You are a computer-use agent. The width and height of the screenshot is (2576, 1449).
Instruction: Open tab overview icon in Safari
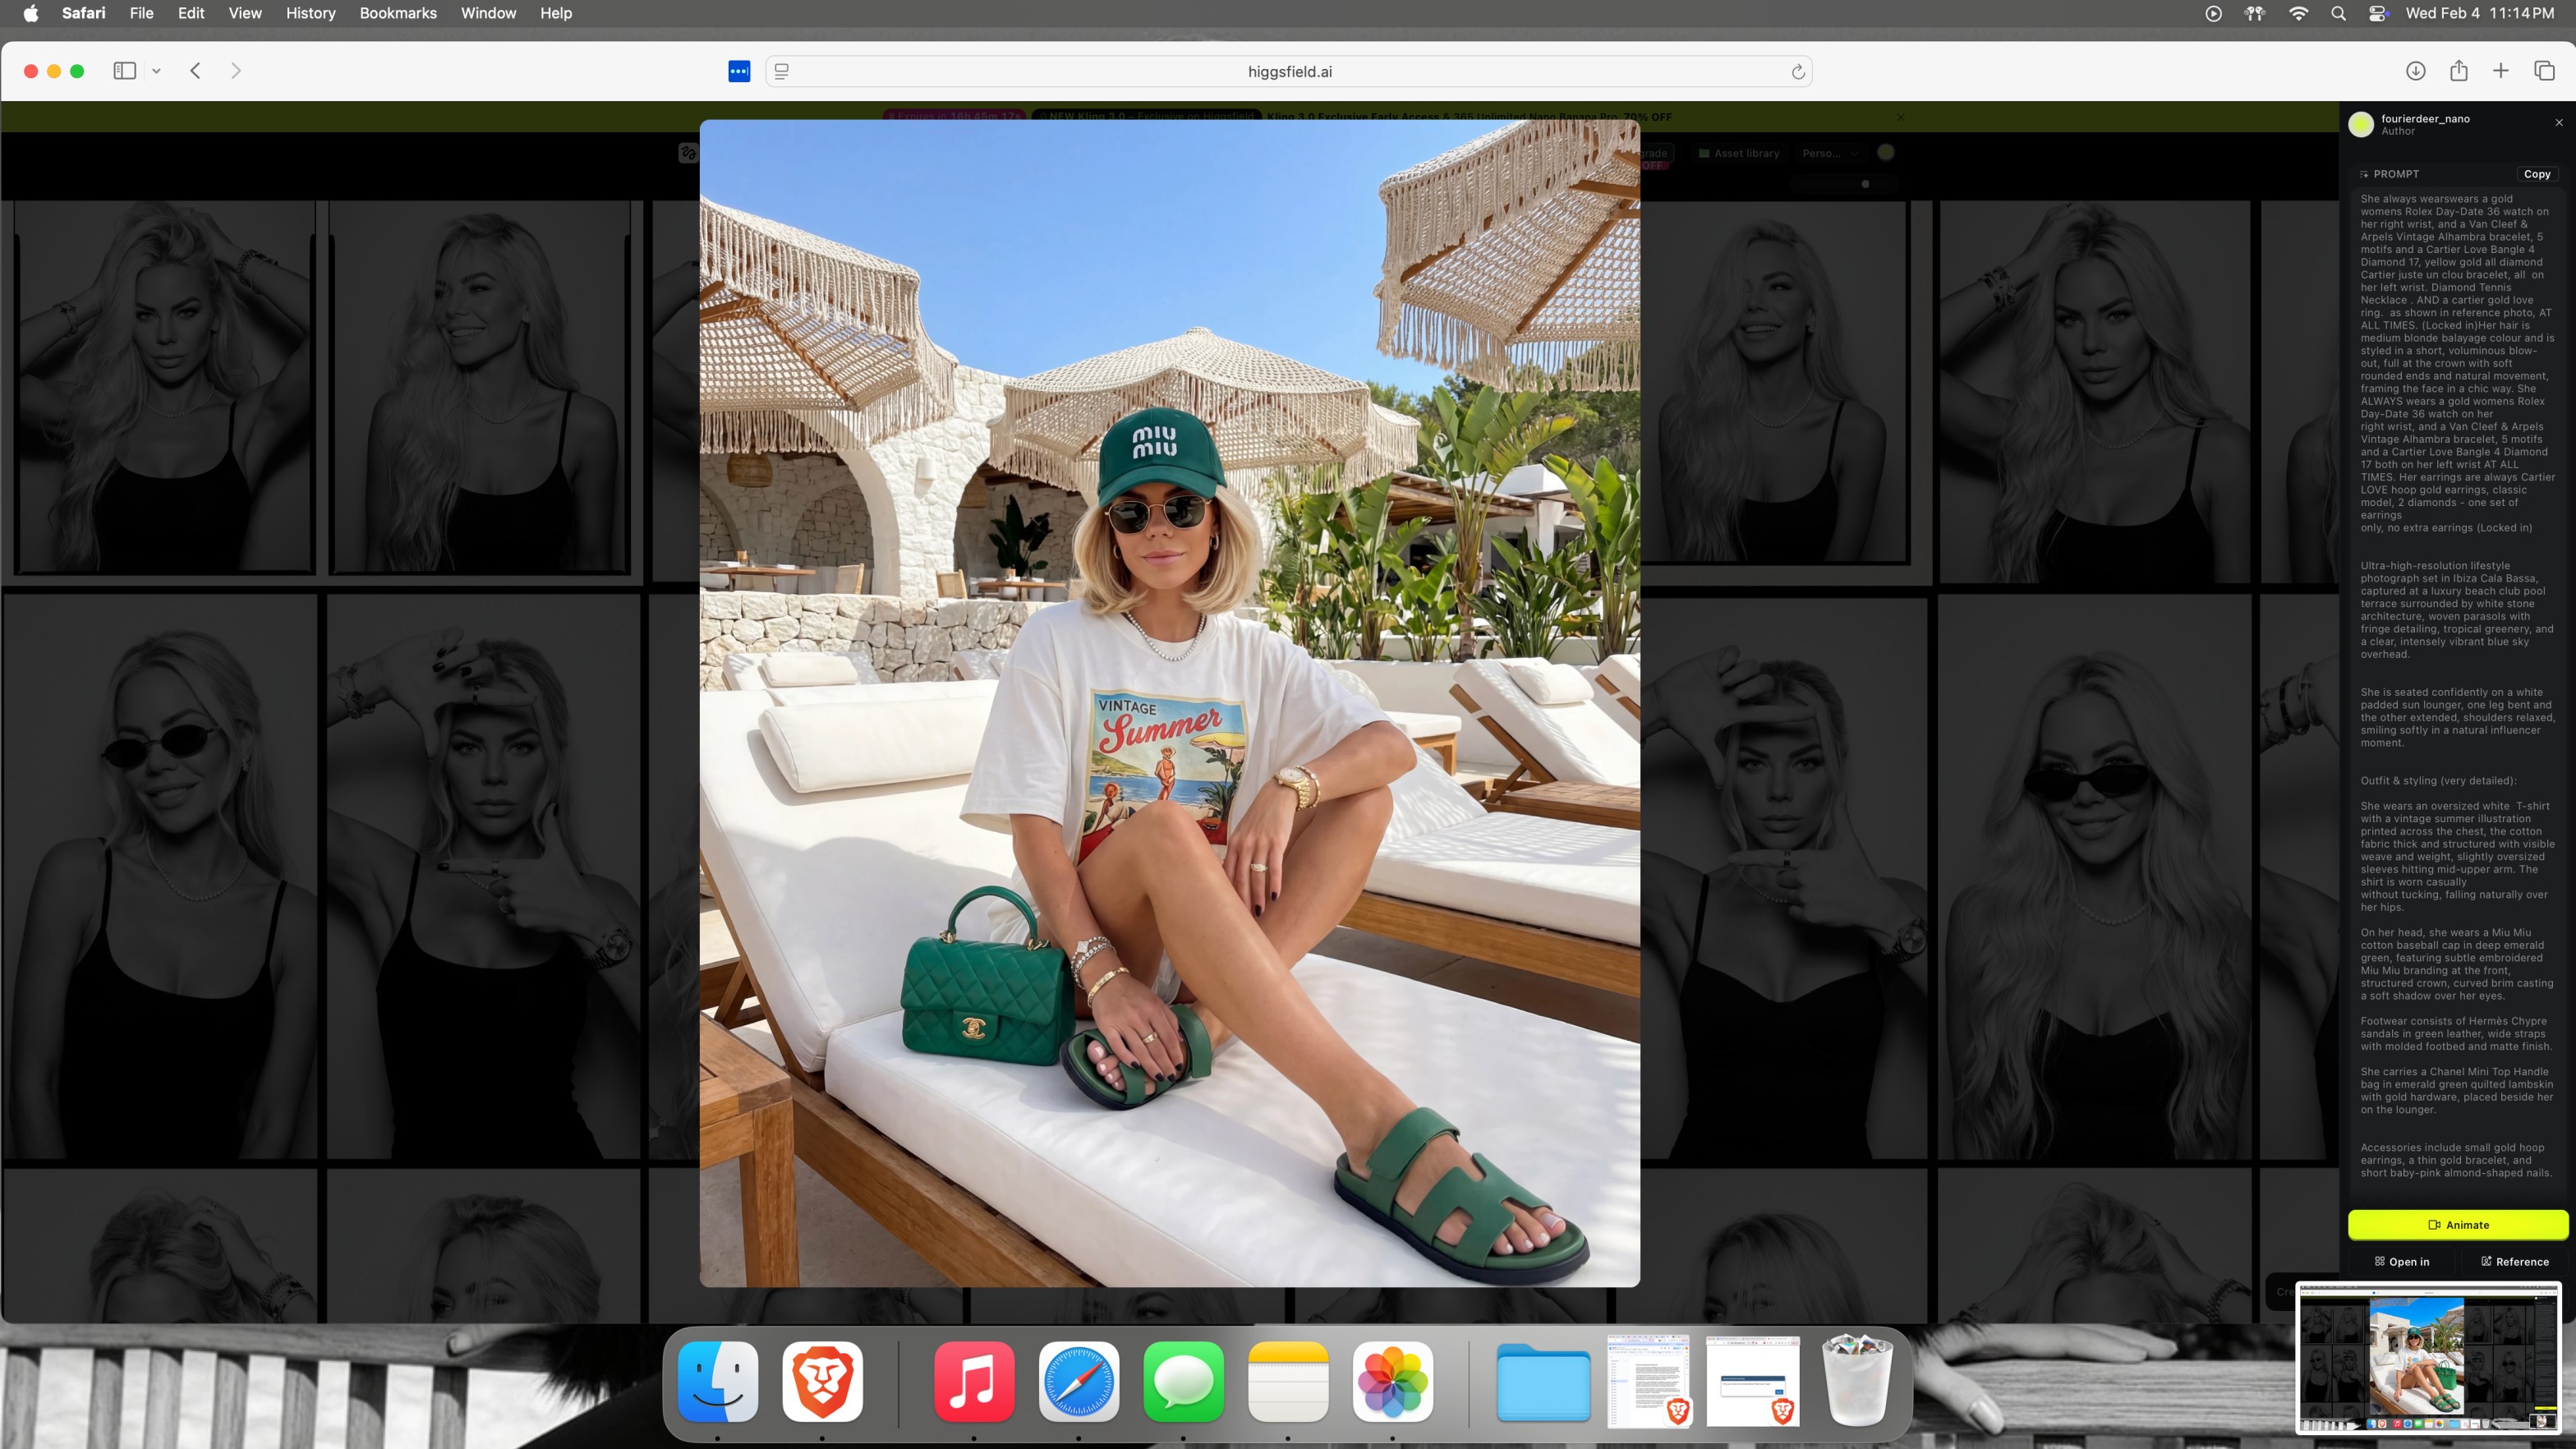pos(2544,71)
